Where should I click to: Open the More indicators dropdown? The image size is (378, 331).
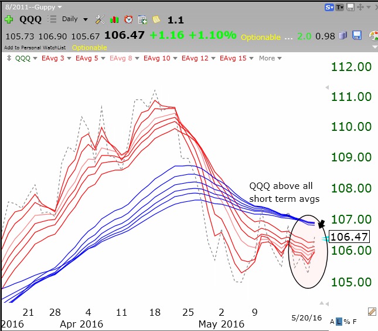click(270, 58)
